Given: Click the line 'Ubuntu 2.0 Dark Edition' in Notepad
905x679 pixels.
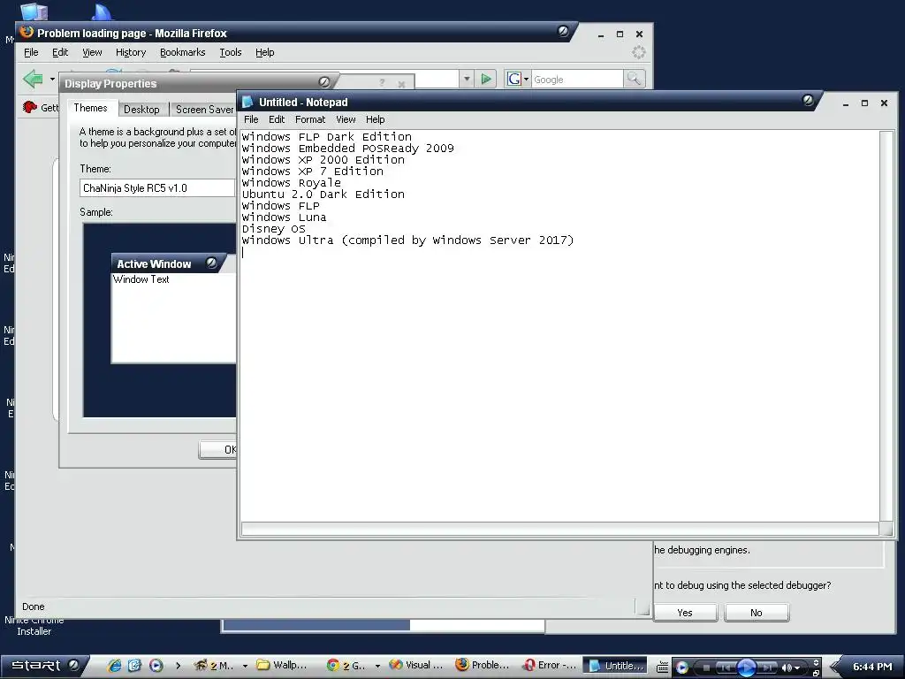Looking at the screenshot, I should pos(323,195).
